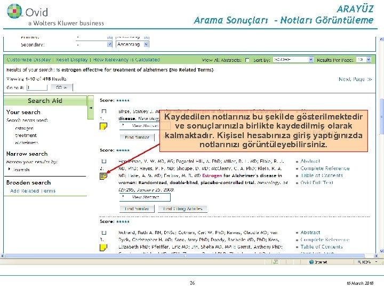384x288 pixels.
Task: Open Table of Contents for result 3
Action: click(x=322, y=246)
